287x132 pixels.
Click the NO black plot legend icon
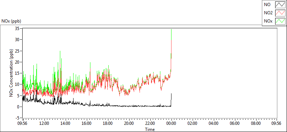point(280,5)
